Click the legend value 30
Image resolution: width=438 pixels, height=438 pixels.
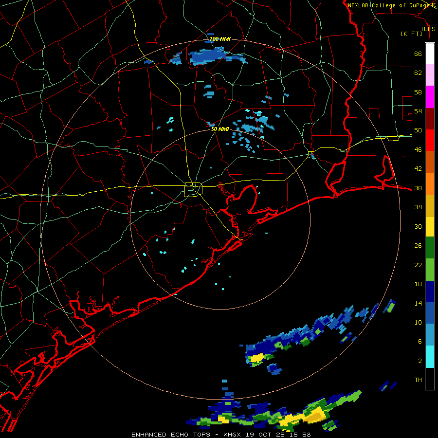(x=418, y=226)
